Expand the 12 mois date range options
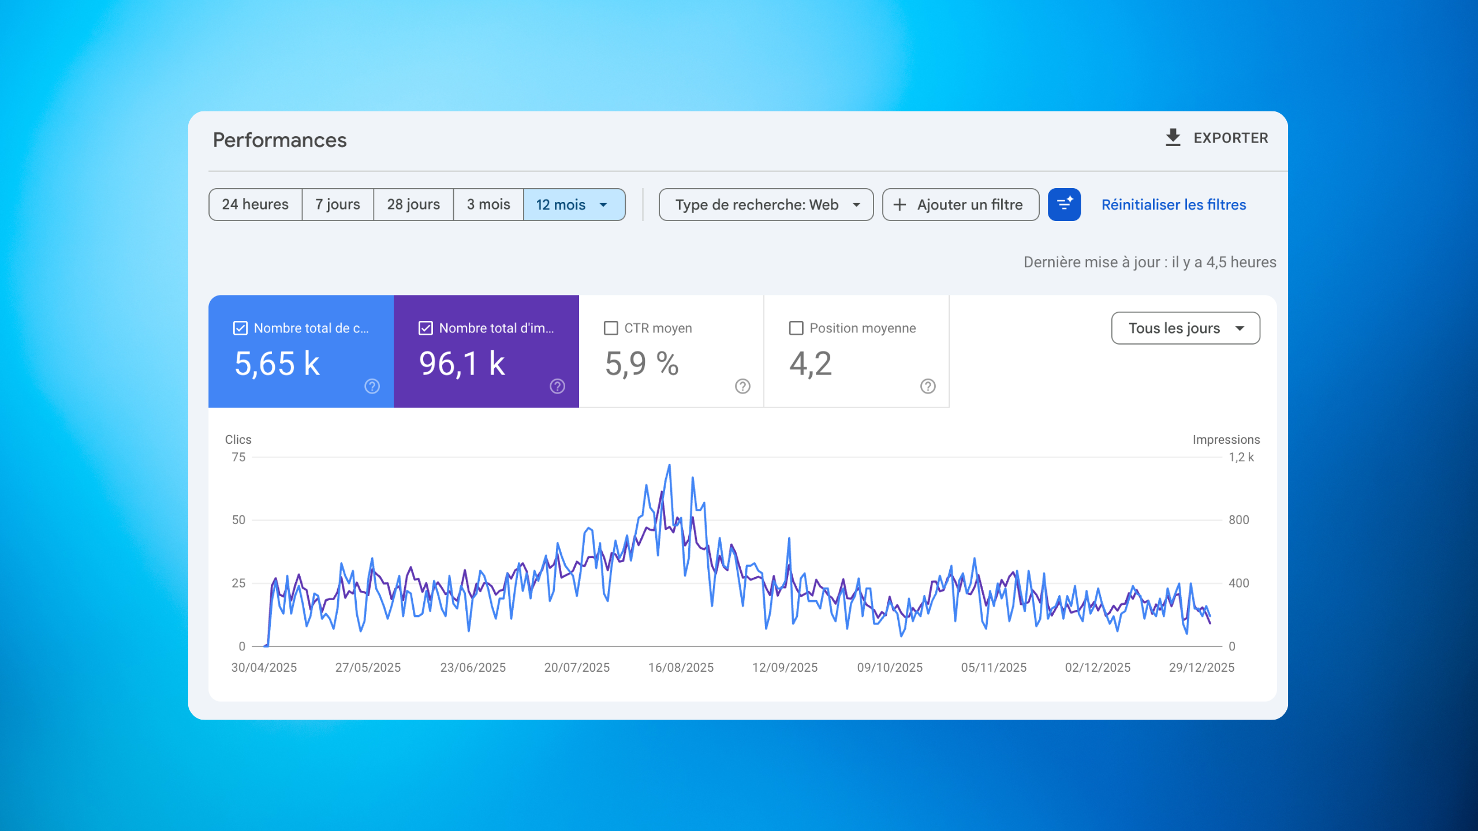This screenshot has width=1478, height=831. coord(603,204)
